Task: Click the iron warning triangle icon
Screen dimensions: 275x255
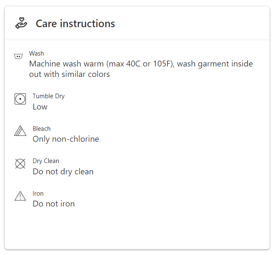Action: point(20,196)
